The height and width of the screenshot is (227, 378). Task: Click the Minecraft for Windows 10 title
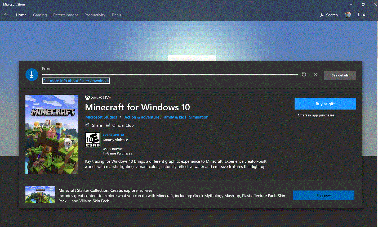[x=137, y=107]
